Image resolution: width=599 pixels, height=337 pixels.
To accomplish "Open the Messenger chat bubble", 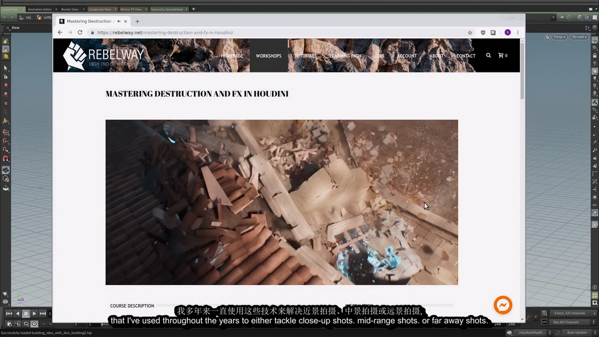I will pyautogui.click(x=503, y=305).
